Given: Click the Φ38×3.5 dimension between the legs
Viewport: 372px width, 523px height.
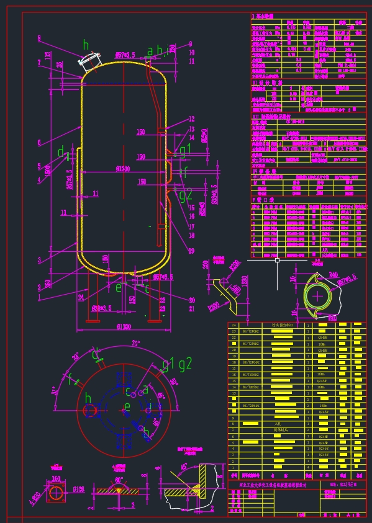Looking at the screenshot, I should pos(101,308).
